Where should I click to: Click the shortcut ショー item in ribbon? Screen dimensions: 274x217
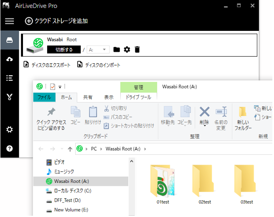[263, 117]
